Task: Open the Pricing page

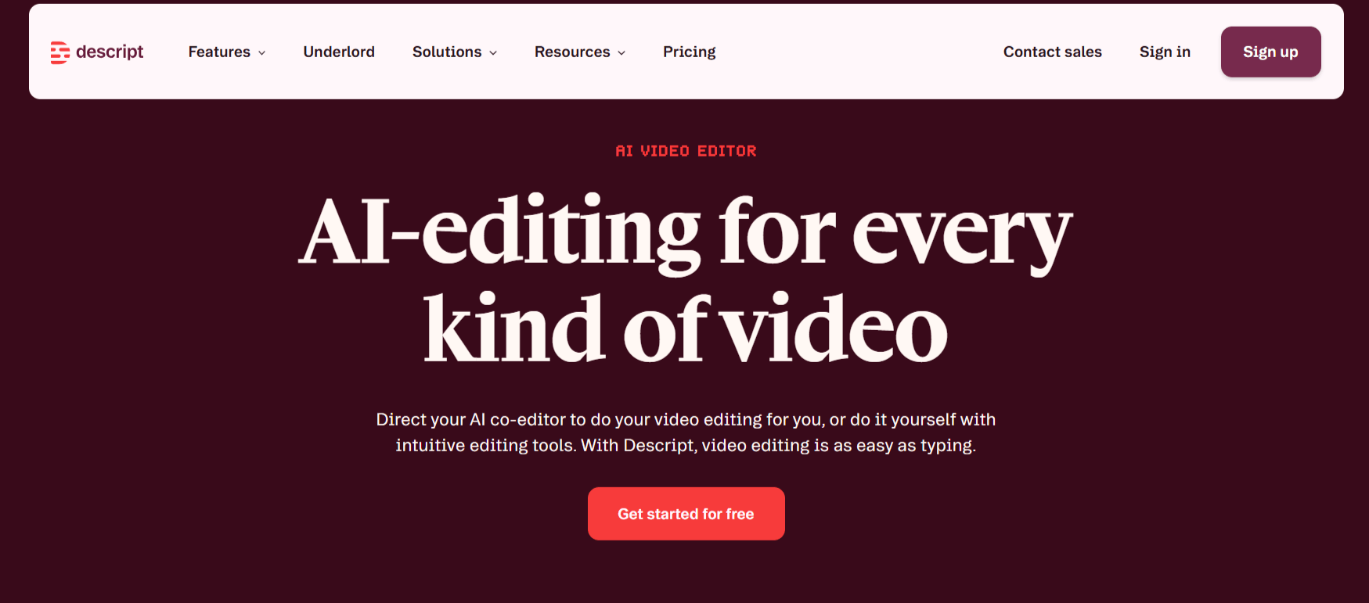Action: click(x=690, y=52)
